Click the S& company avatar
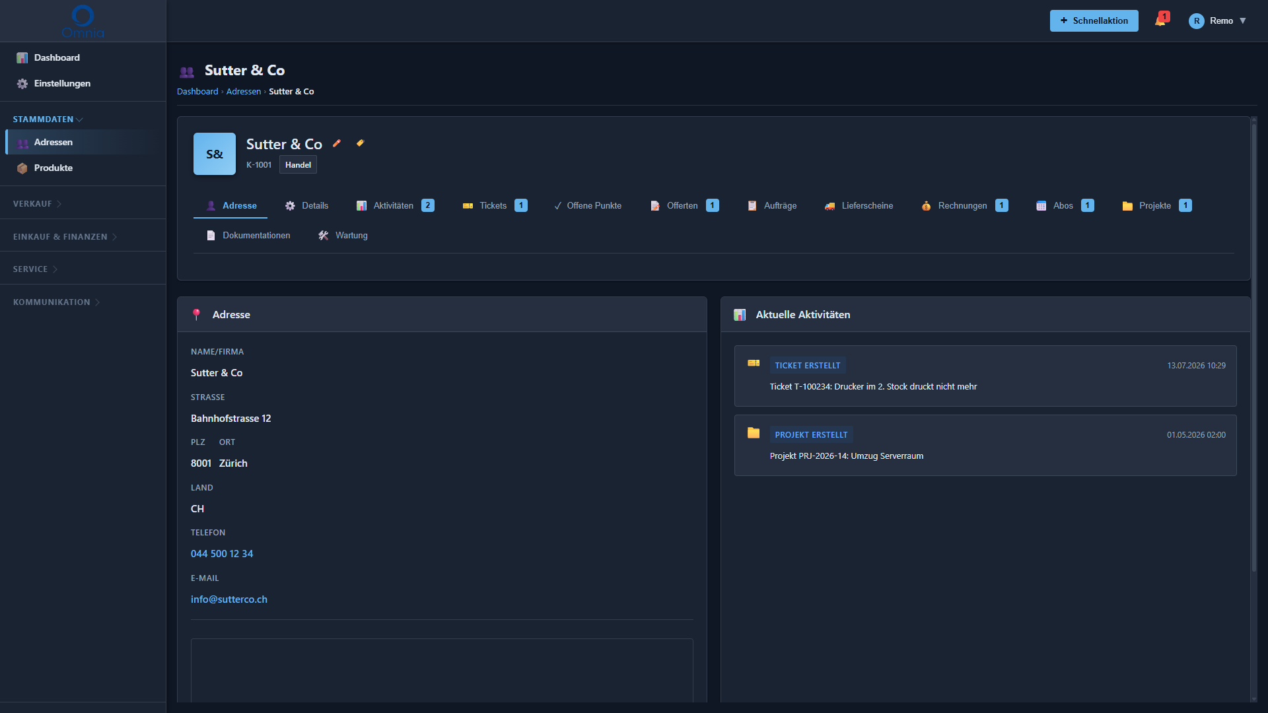This screenshot has width=1268, height=713. point(215,154)
